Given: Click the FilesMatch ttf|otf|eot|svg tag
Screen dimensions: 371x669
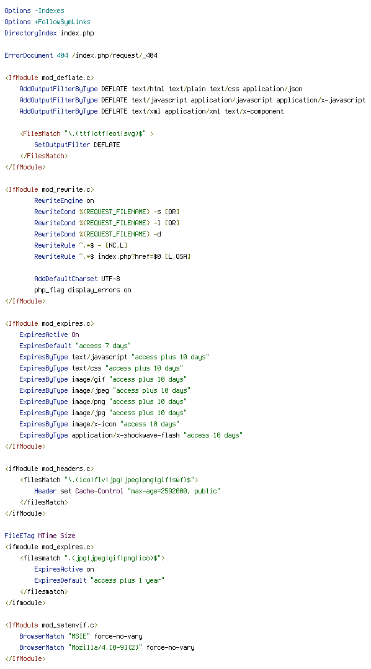Looking at the screenshot, I should point(87,133).
